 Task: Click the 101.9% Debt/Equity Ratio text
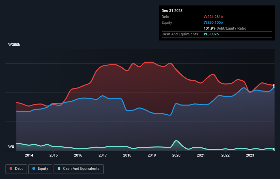pyautogui.click(x=225, y=28)
